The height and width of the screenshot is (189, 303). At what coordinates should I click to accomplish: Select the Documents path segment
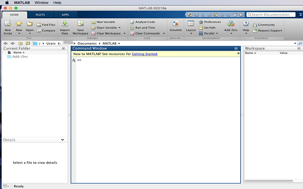87,43
